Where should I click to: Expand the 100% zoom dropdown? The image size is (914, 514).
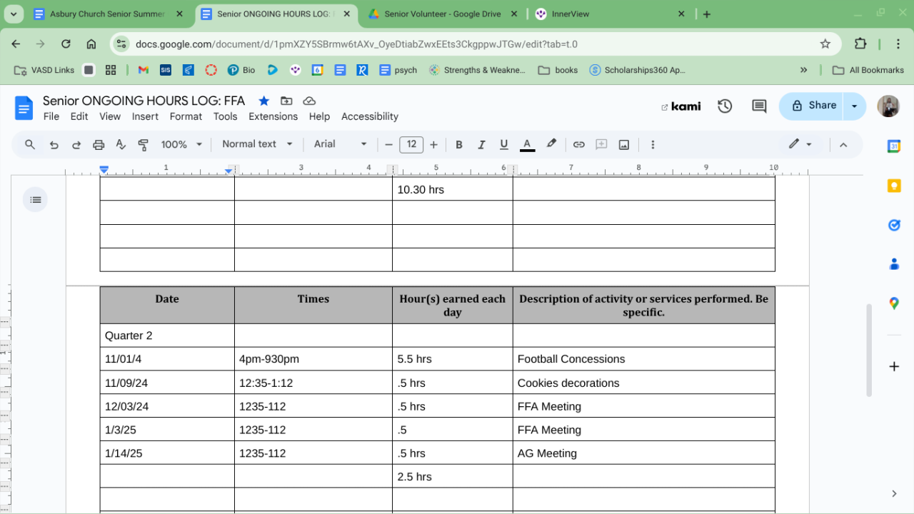(x=181, y=144)
